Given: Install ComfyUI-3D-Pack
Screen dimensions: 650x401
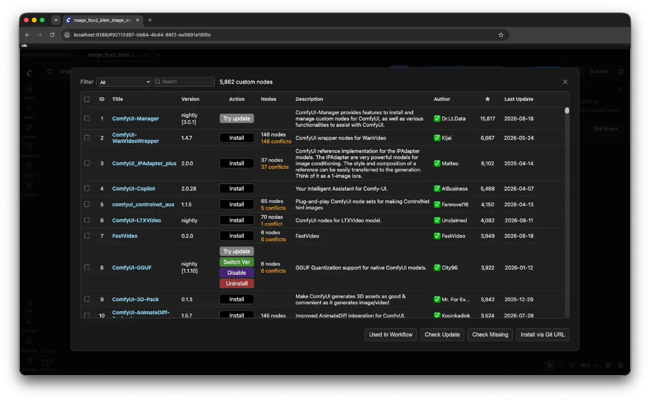Looking at the screenshot, I should pos(237,299).
